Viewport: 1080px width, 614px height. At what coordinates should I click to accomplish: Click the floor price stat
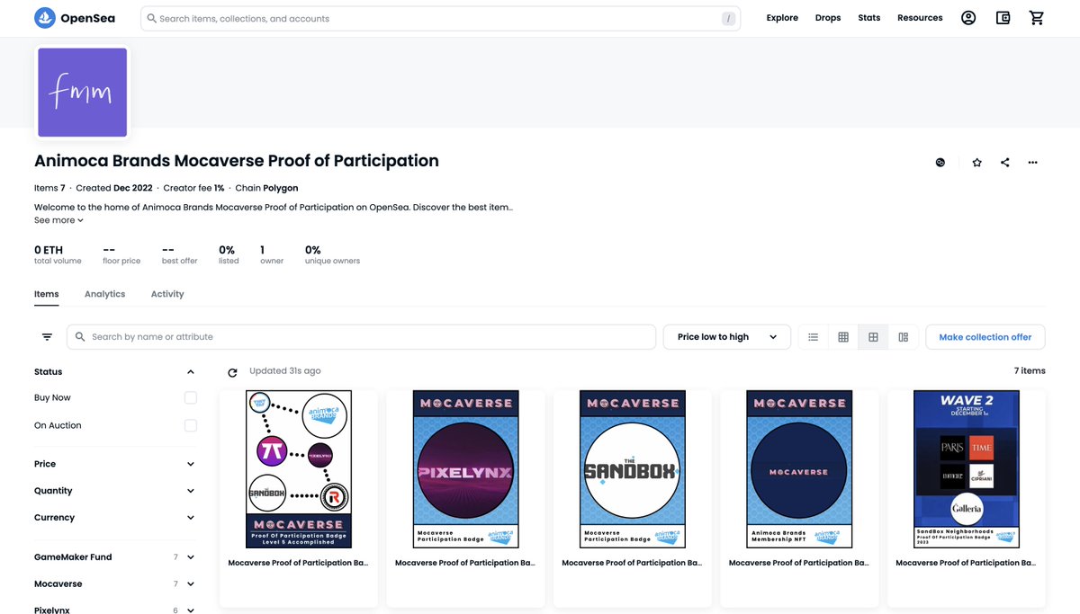(121, 254)
